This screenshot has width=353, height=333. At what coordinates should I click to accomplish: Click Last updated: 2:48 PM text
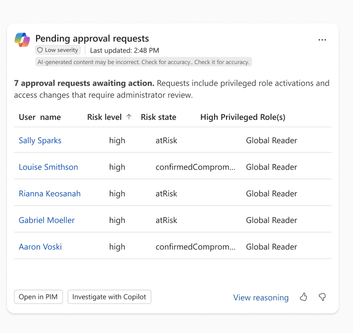pos(125,51)
